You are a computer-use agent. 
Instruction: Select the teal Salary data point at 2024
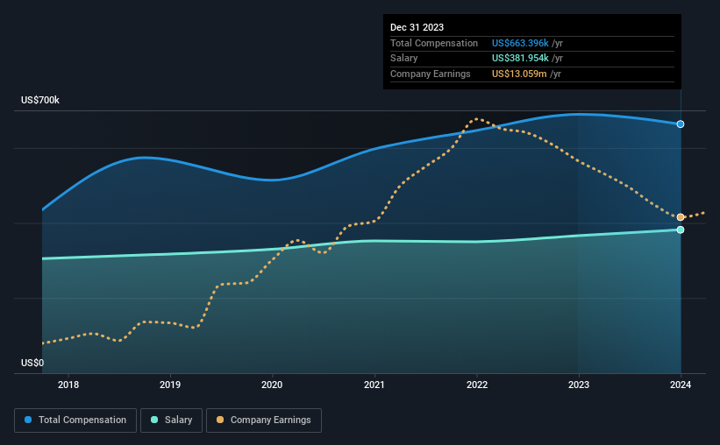click(681, 230)
